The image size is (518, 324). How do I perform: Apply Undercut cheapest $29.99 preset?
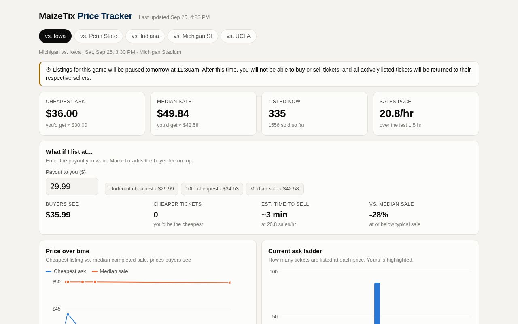[x=142, y=189]
